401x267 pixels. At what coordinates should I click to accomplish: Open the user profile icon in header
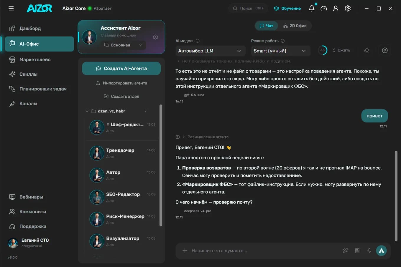pyautogui.click(x=336, y=9)
